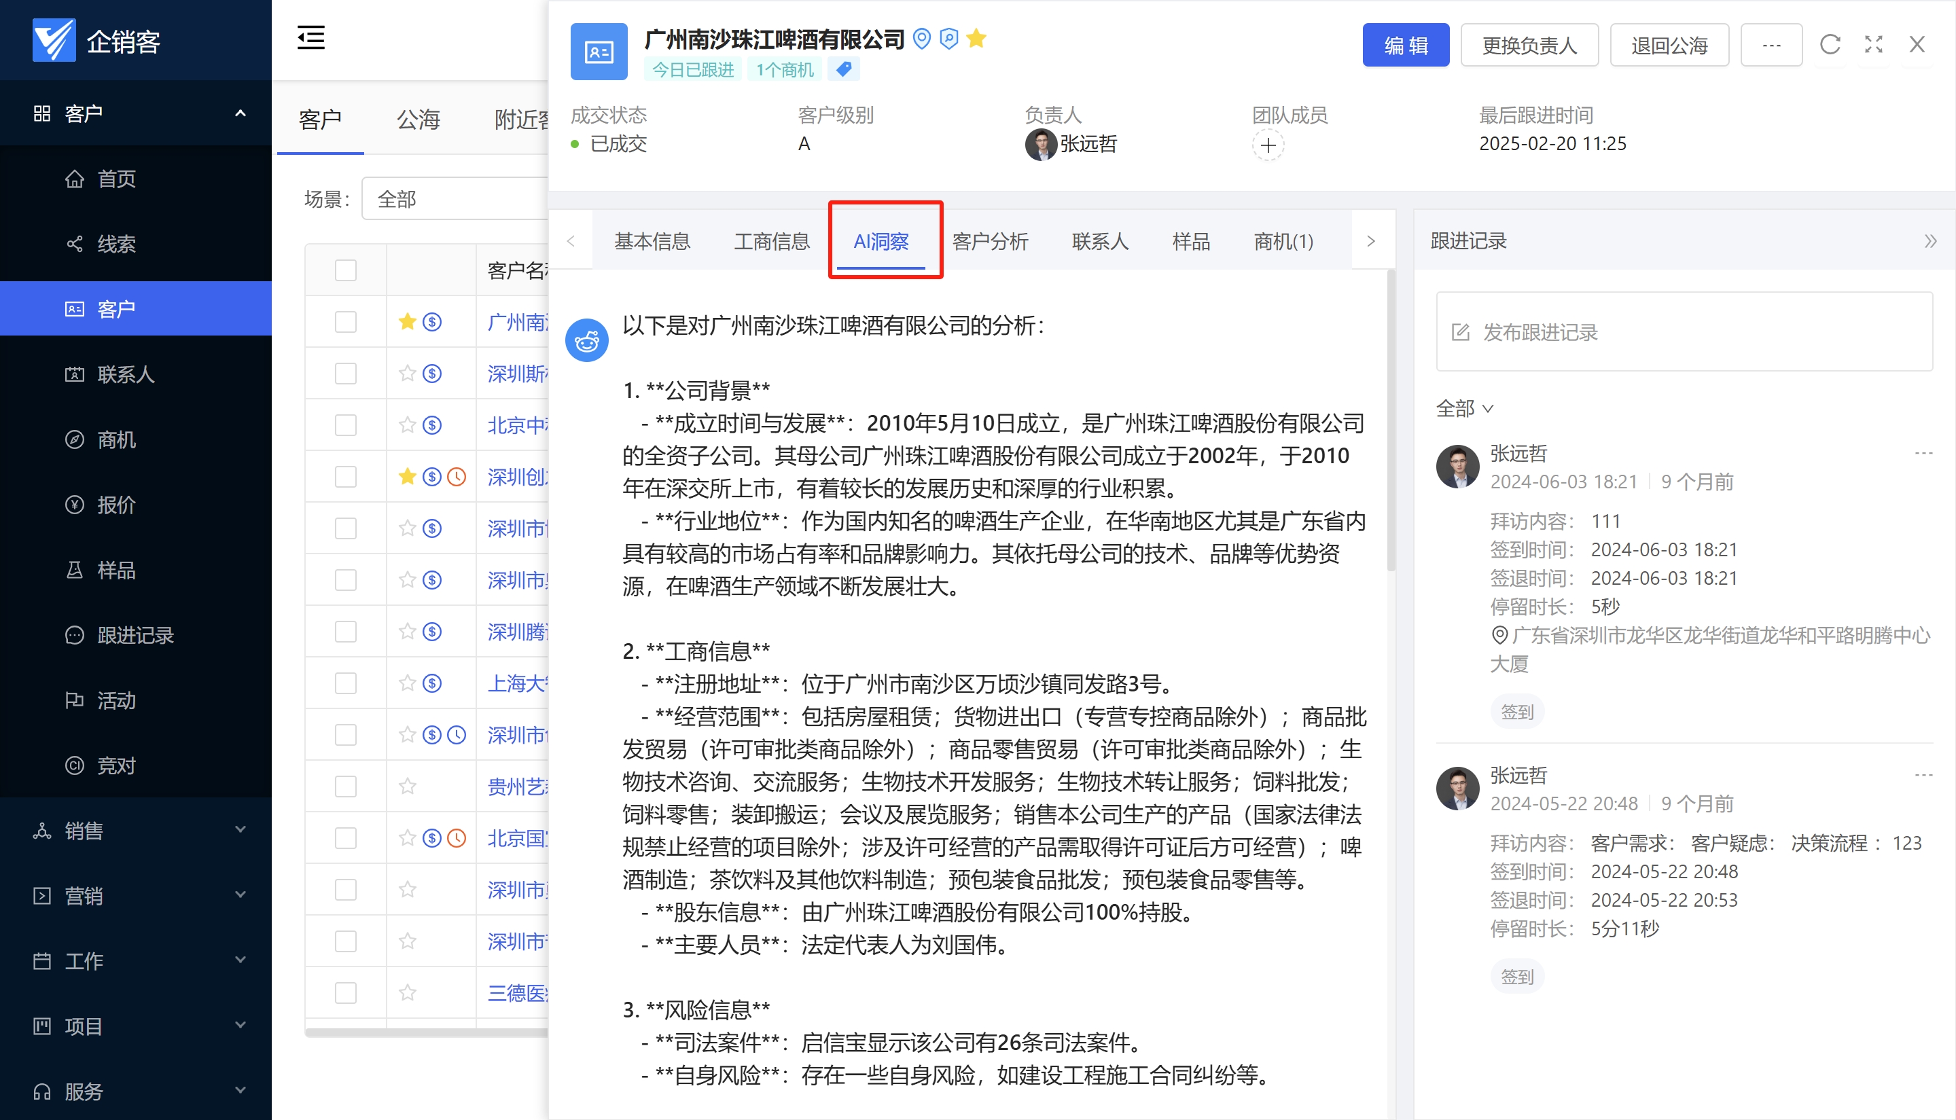
Task: Click the 编辑 button
Action: pos(1405,46)
